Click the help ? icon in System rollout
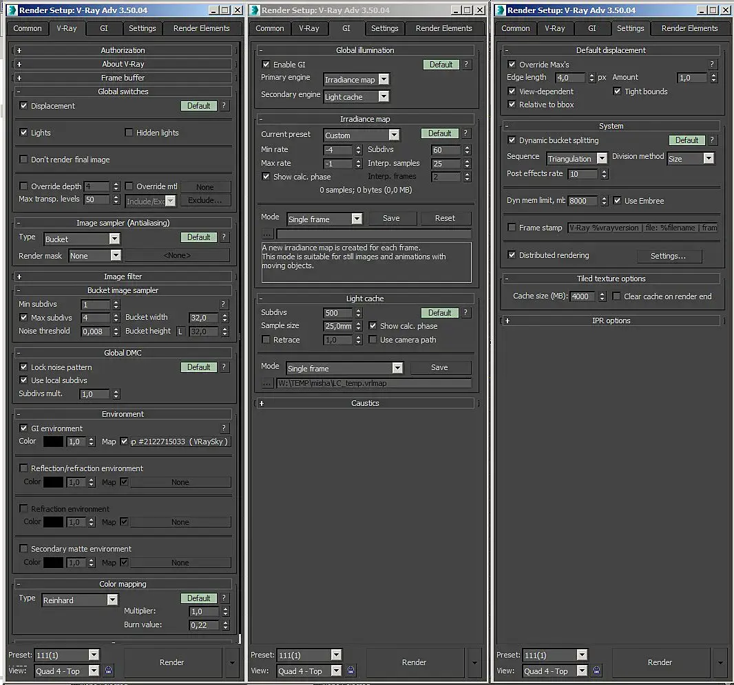The height and width of the screenshot is (685, 734). [x=711, y=140]
